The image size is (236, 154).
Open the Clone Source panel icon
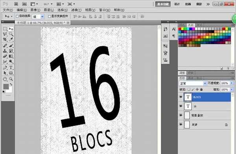[x=166, y=60]
